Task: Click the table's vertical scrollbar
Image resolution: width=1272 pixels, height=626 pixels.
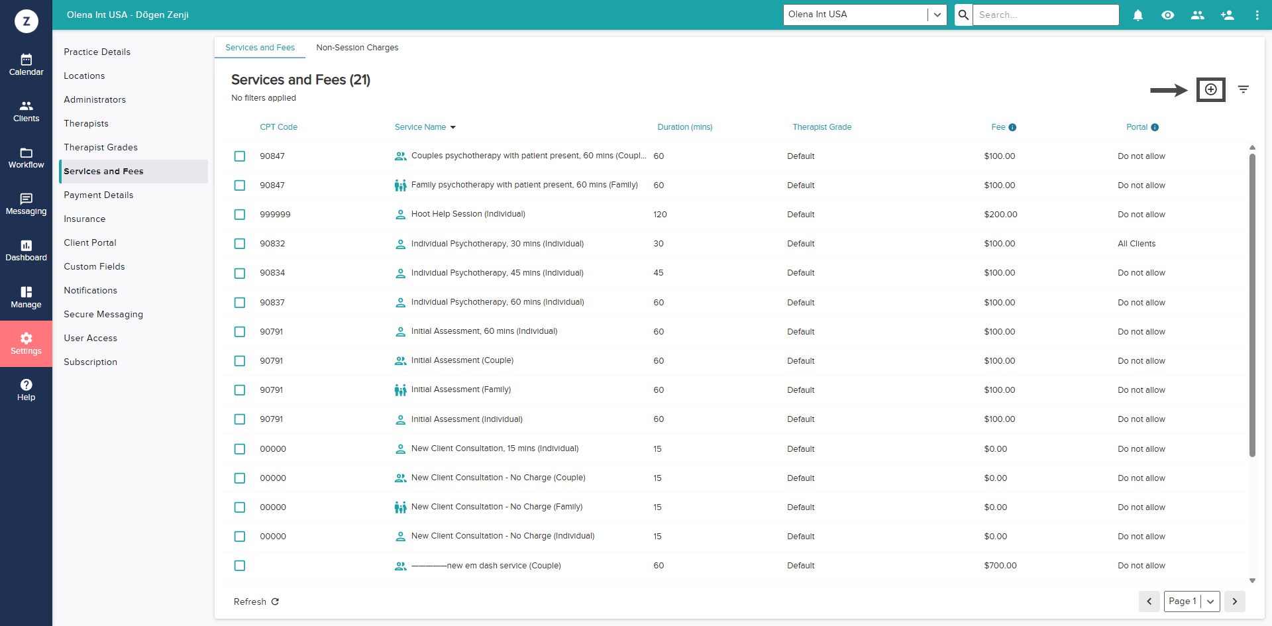Action: point(1252,305)
